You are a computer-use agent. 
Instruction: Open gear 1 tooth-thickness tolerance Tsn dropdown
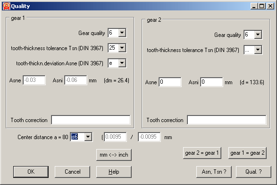122,48
